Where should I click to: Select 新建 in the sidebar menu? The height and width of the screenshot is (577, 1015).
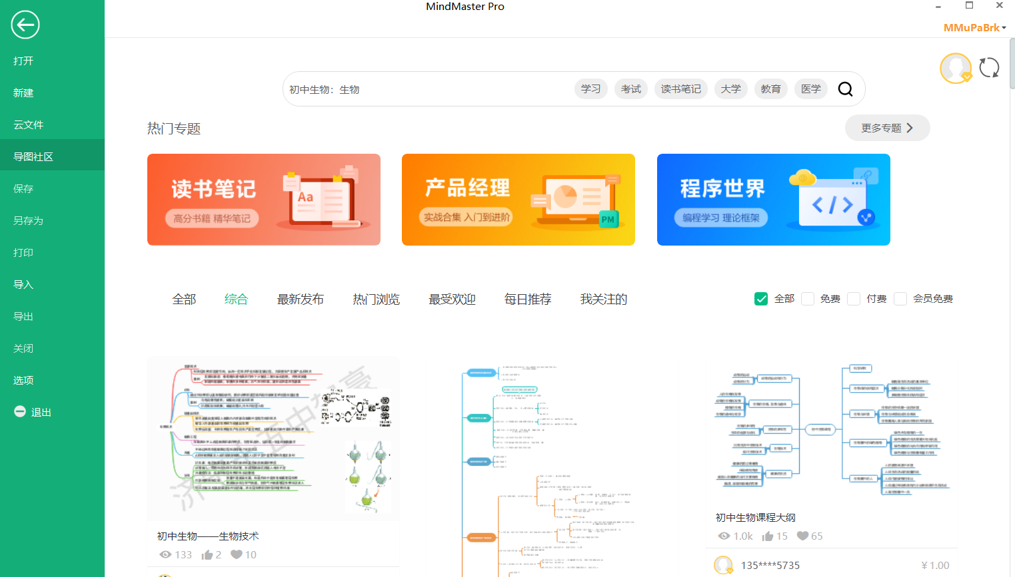point(52,93)
